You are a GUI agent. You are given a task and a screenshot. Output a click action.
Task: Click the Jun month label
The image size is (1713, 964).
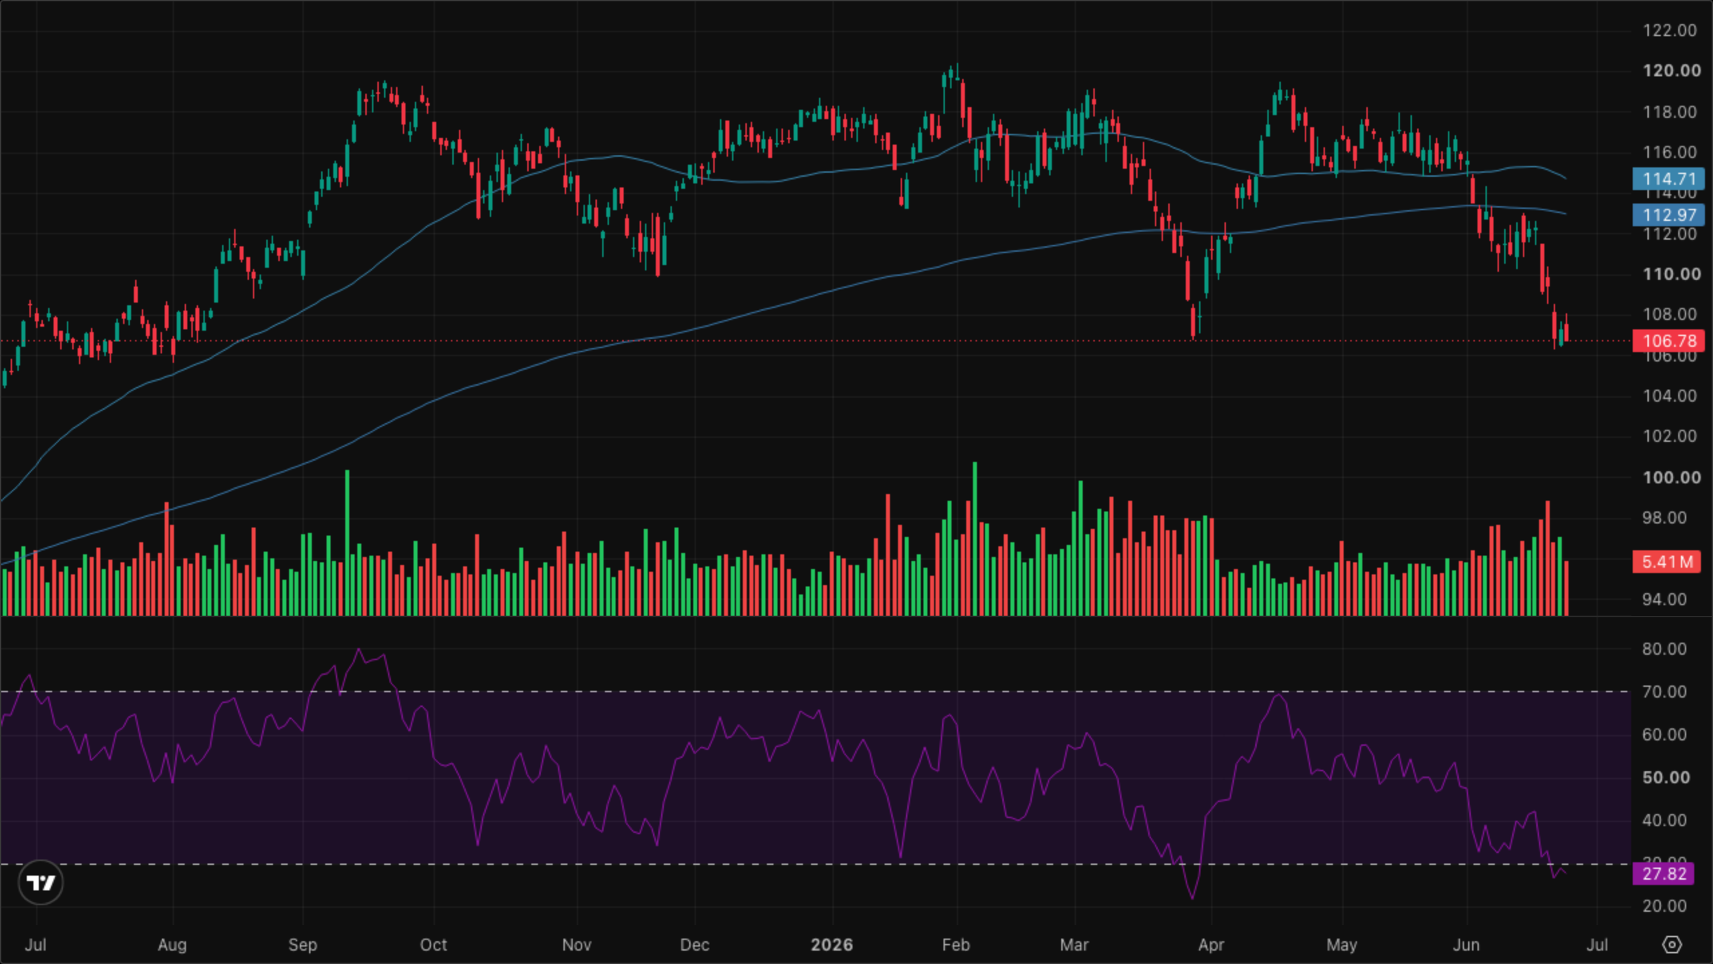[x=1466, y=945]
